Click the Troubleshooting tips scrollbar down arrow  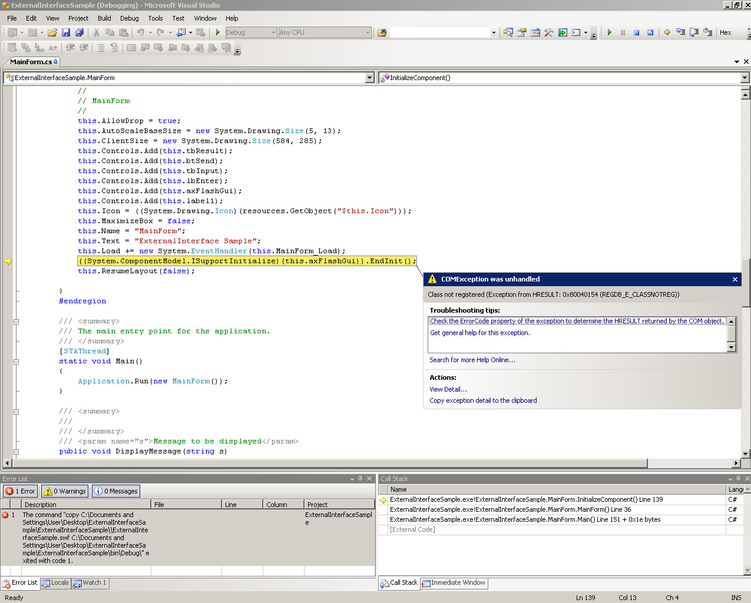pos(732,347)
